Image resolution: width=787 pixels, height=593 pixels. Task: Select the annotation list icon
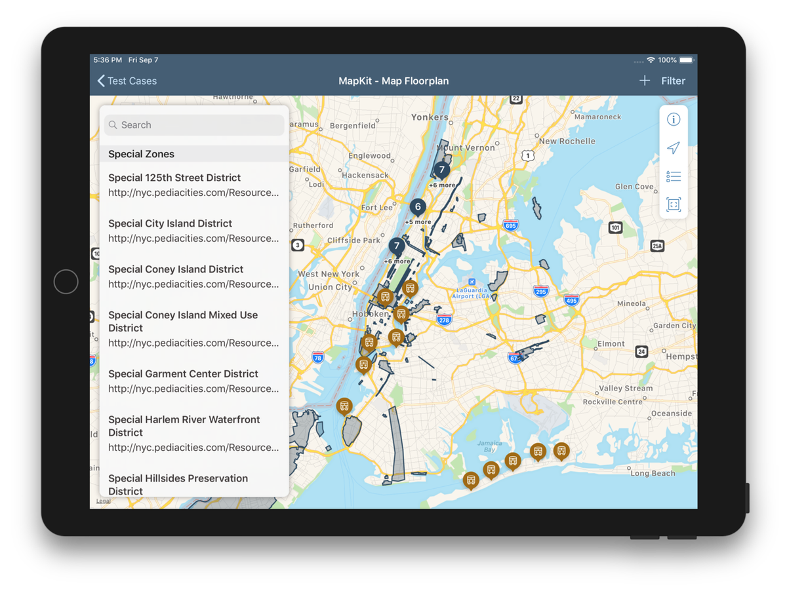[x=674, y=176]
